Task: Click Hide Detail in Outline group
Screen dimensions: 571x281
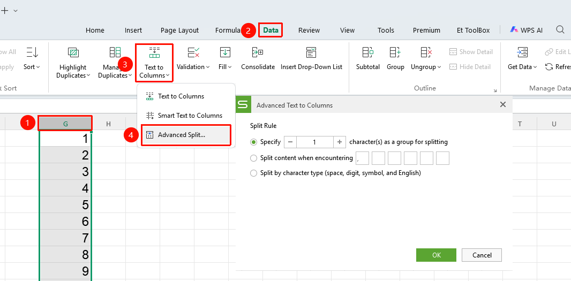Action: (x=470, y=66)
